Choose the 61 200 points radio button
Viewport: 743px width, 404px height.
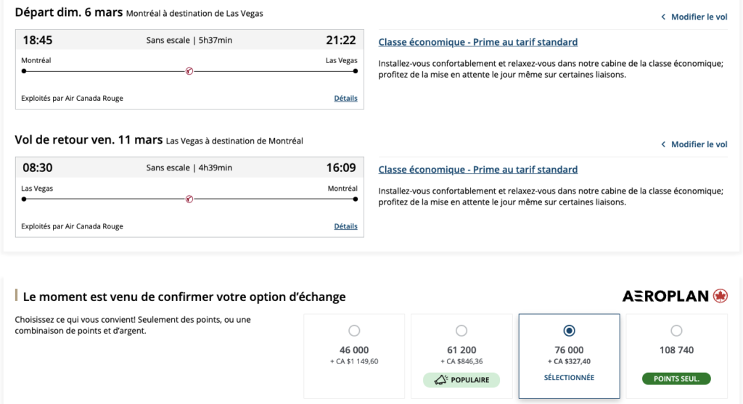pyautogui.click(x=461, y=331)
